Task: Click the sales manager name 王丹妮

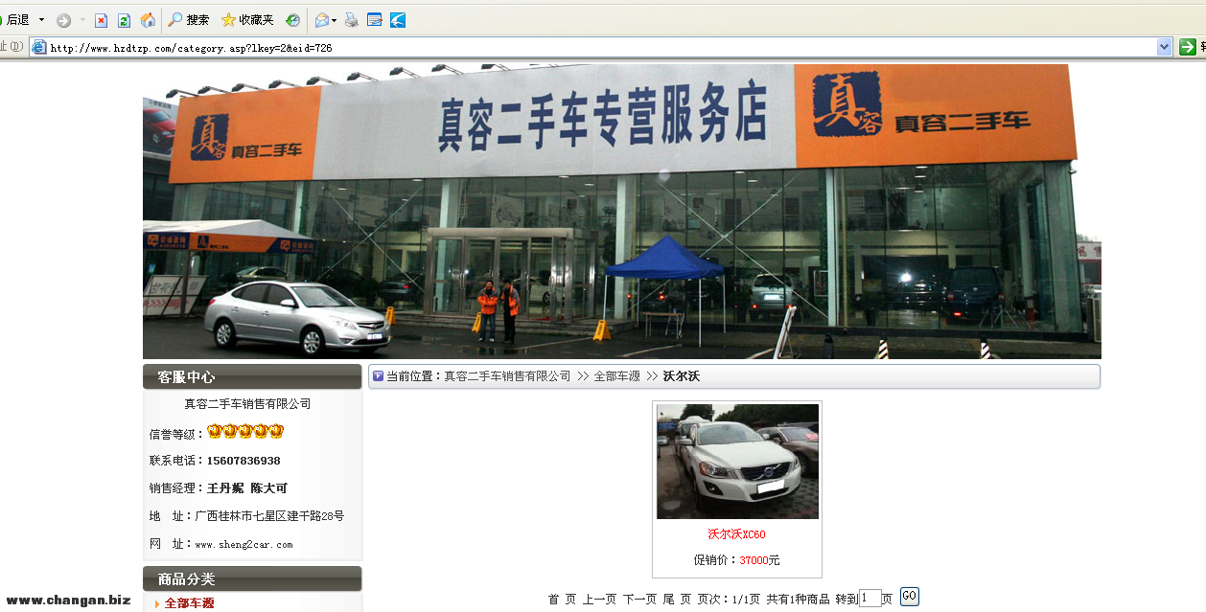Action: [225, 488]
